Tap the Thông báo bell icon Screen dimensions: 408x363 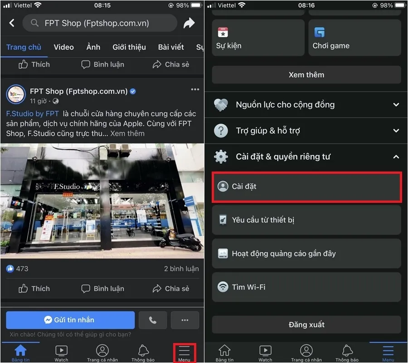142,351
